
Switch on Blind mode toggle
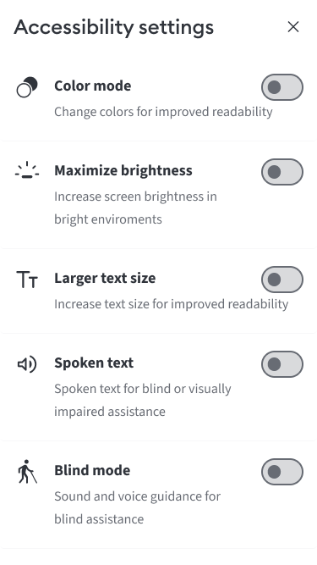(x=282, y=472)
